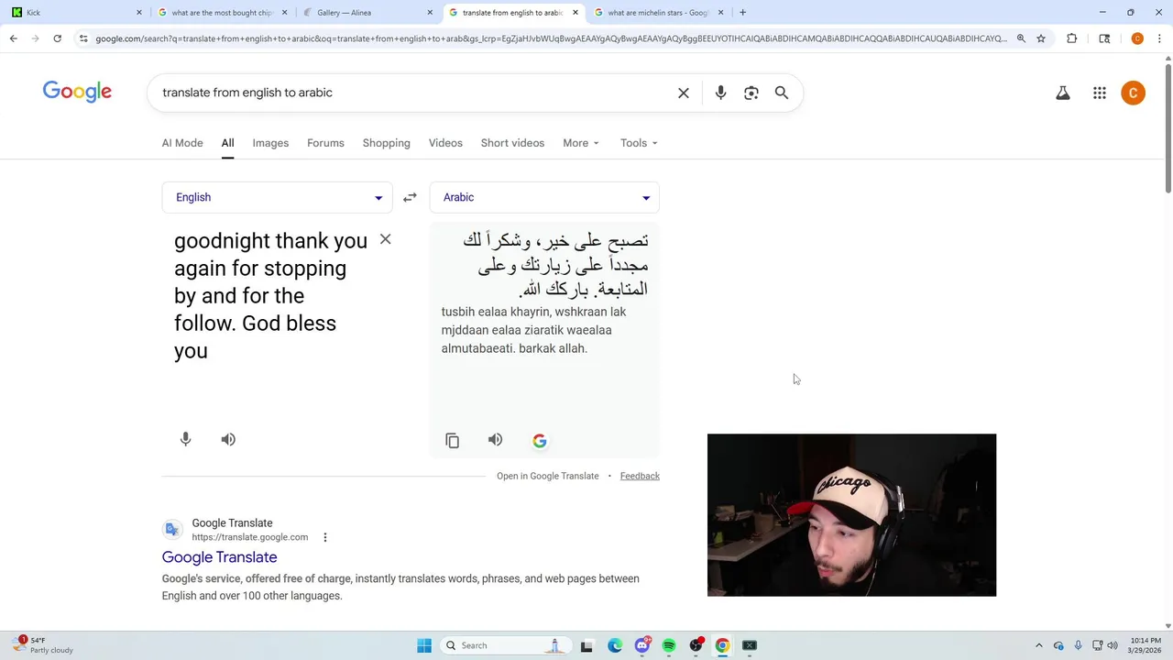This screenshot has height=660, width=1173.
Task: Open the weather widget showing 54°F
Action: tap(44, 645)
